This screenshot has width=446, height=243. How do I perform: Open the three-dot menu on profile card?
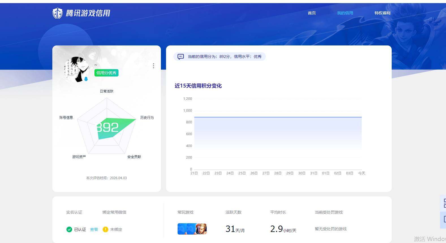[153, 66]
